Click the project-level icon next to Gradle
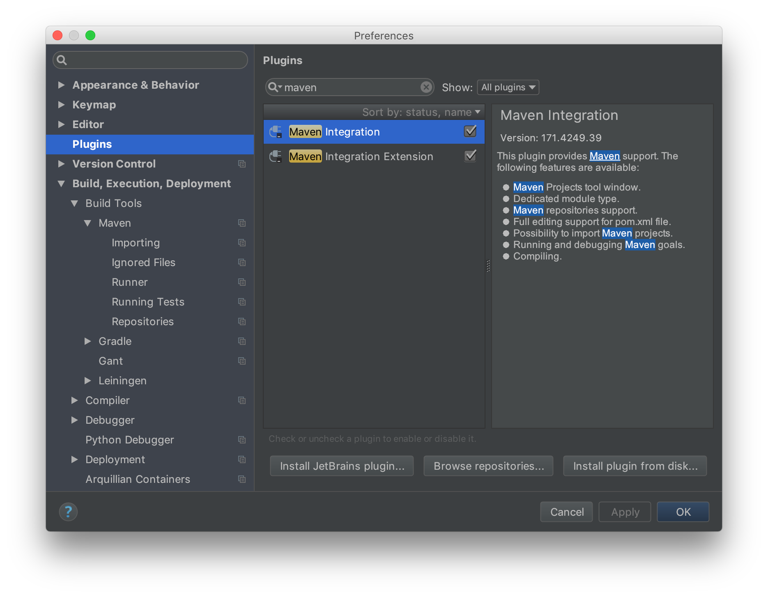Image resolution: width=768 pixels, height=597 pixels. pyautogui.click(x=242, y=341)
